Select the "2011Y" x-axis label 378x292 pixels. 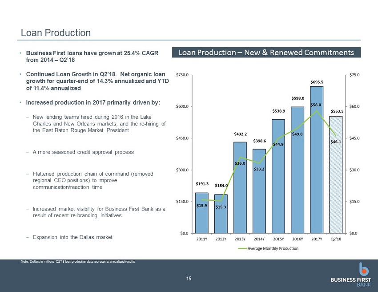202,239
